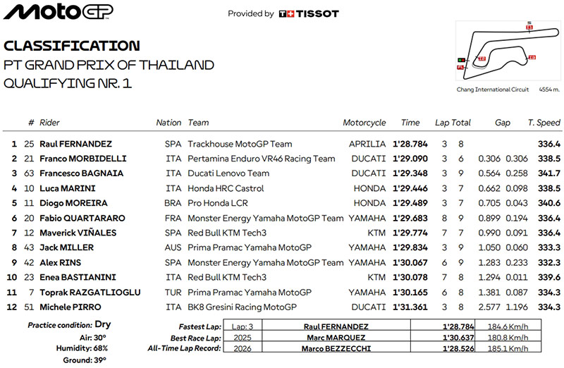Click the Nation column header
The height and width of the screenshot is (368, 564).
pos(168,123)
